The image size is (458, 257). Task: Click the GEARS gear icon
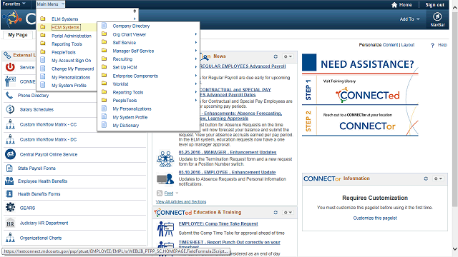click(x=10, y=208)
